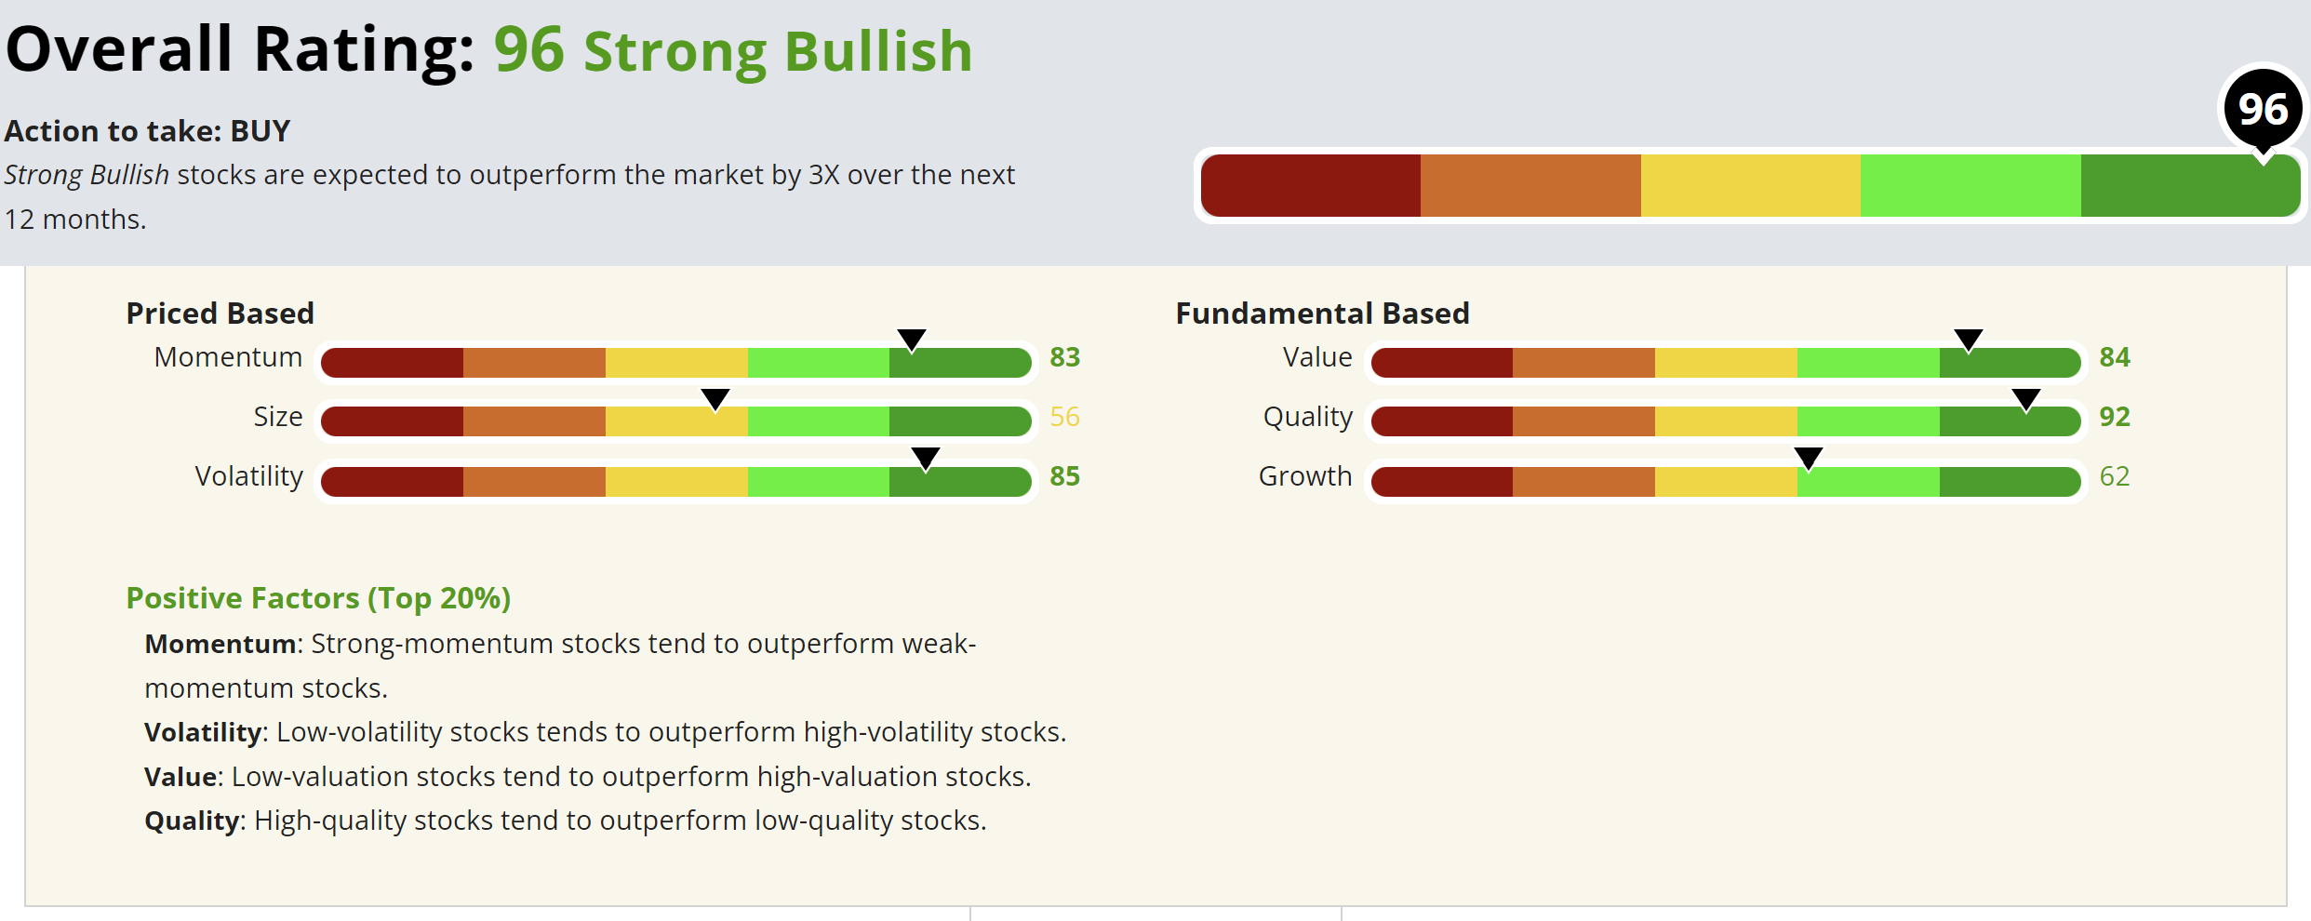Click the yellow segment of overall rating bar

pos(1750,185)
